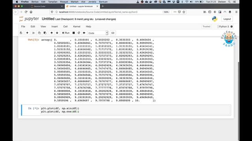Go forward with browser forward arrow
Viewport: 252px width, 141px height.
tap(21, 12)
